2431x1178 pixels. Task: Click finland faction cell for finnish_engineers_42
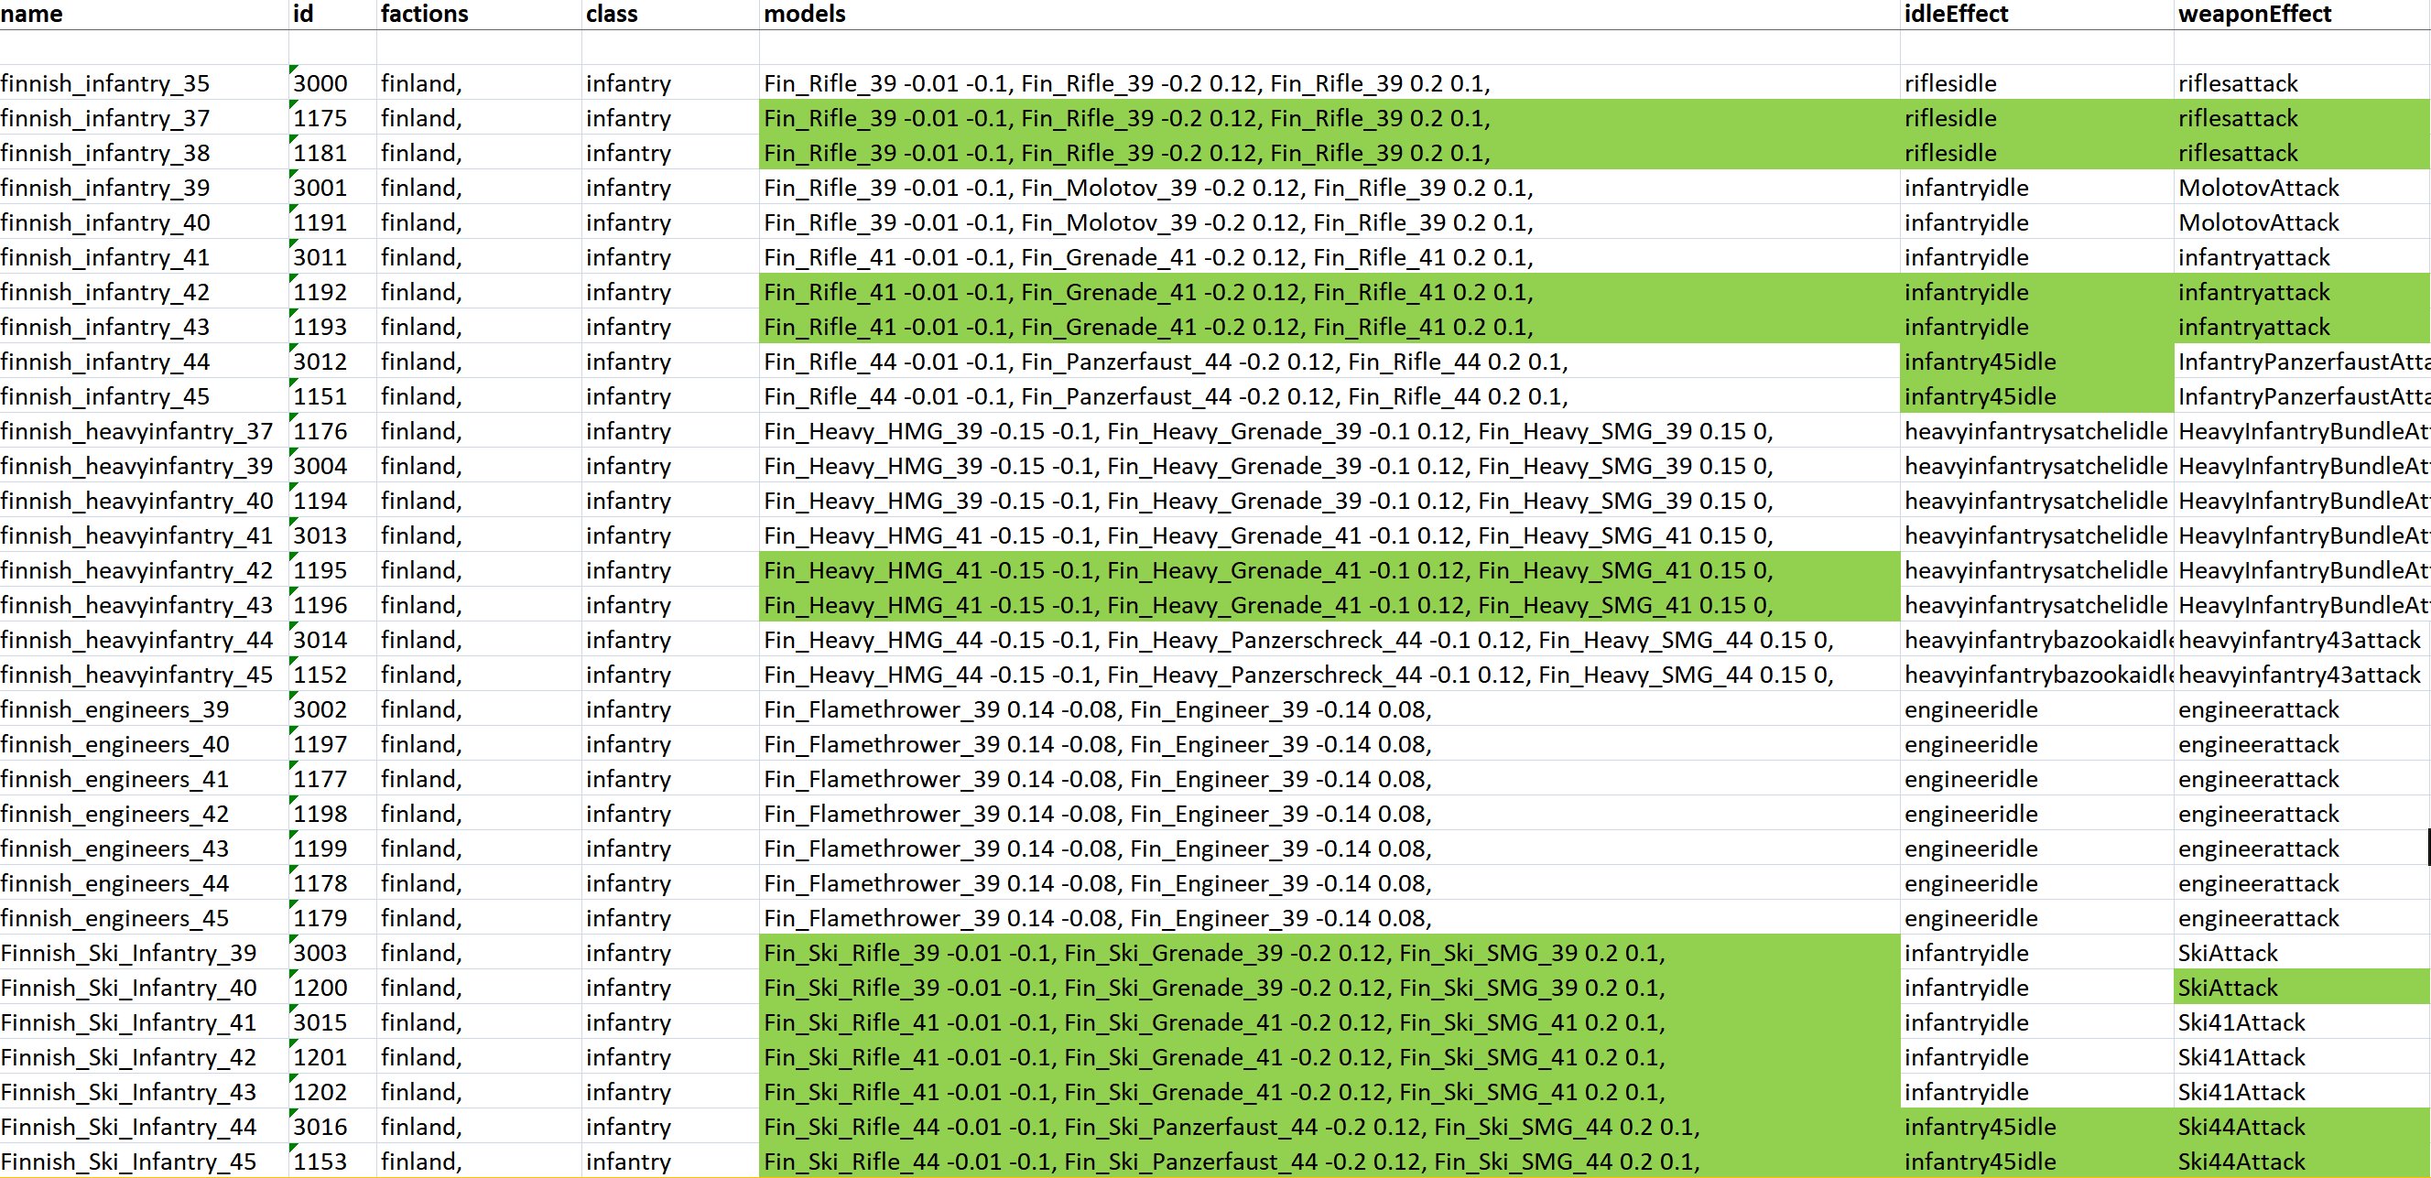421,814
